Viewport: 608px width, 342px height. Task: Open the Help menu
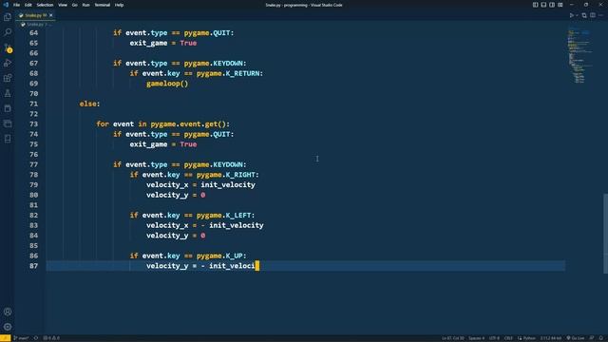119,5
